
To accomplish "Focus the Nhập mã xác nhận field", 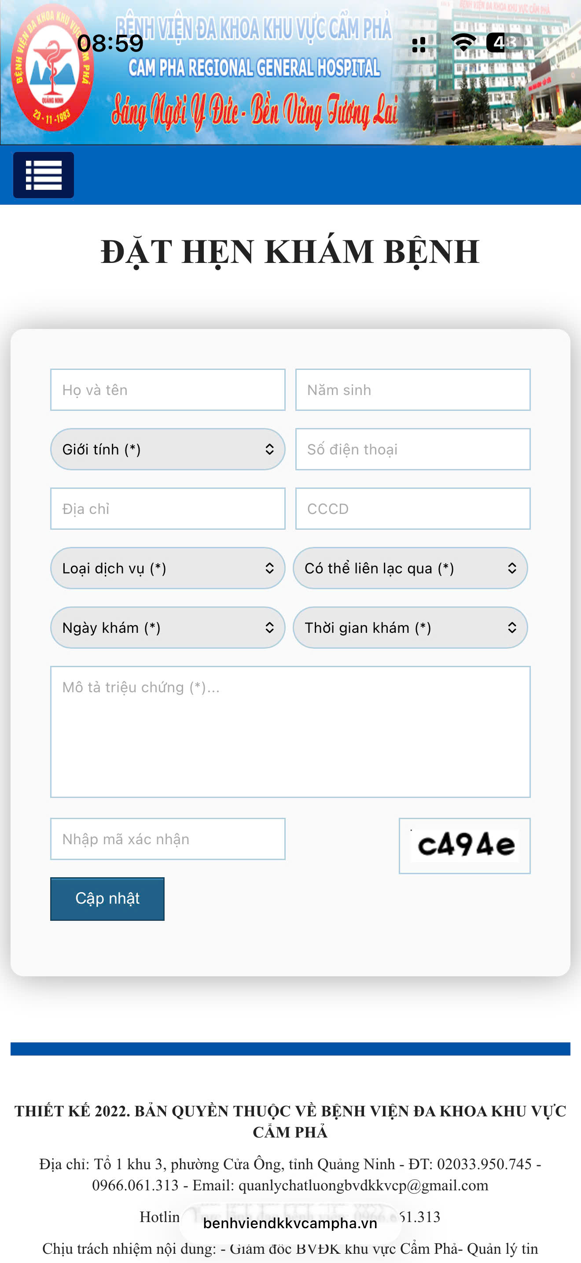I will 168,839.
